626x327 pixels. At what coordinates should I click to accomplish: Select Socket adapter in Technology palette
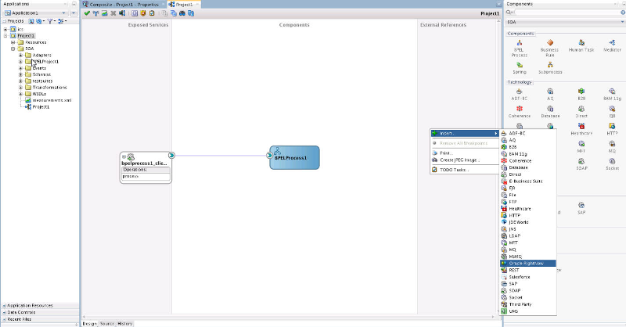click(612, 164)
